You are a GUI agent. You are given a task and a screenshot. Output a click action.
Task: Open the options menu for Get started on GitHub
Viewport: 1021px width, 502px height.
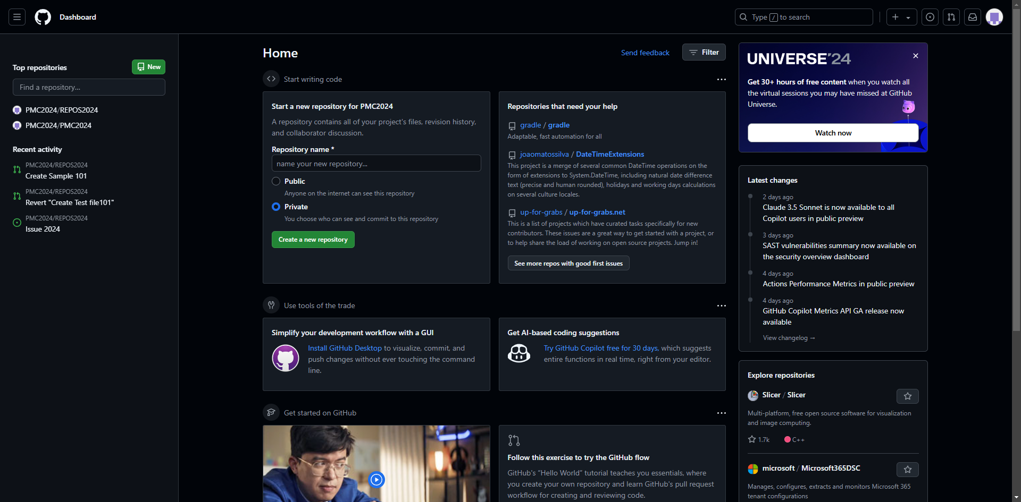(721, 413)
